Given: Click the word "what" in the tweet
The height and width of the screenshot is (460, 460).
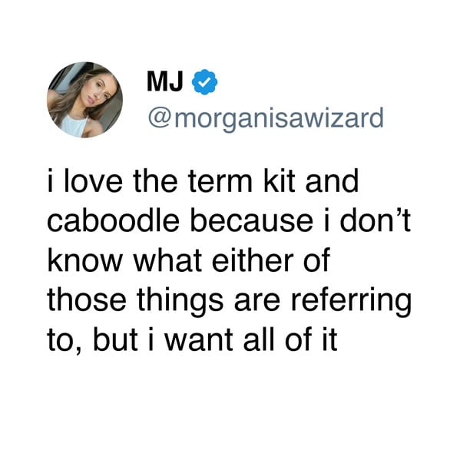Looking at the screenshot, I should pyautogui.click(x=167, y=260).
